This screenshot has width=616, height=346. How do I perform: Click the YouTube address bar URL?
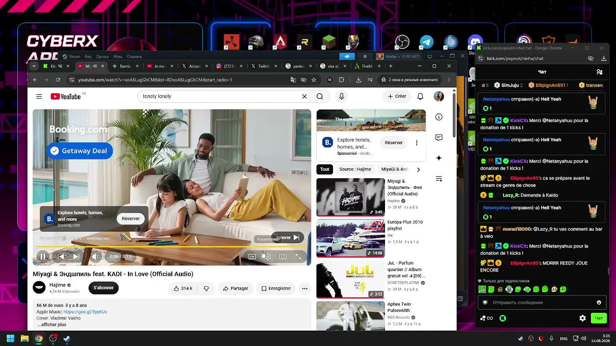click(155, 80)
